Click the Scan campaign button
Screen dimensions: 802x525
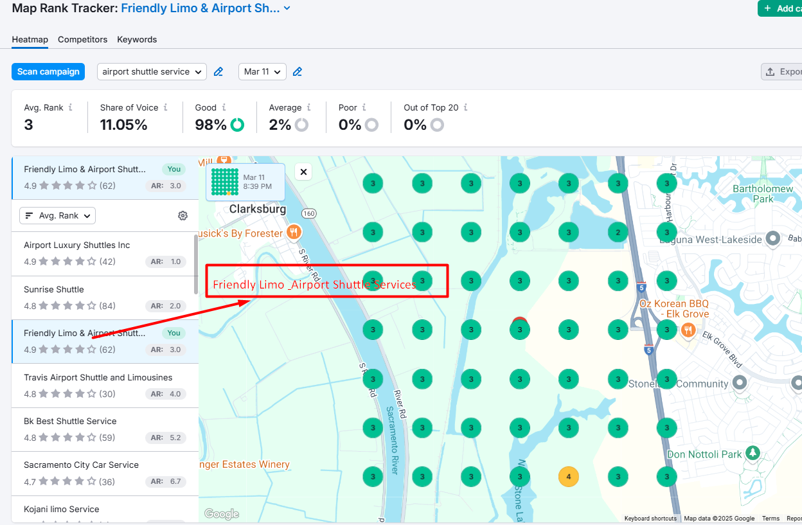coord(48,72)
